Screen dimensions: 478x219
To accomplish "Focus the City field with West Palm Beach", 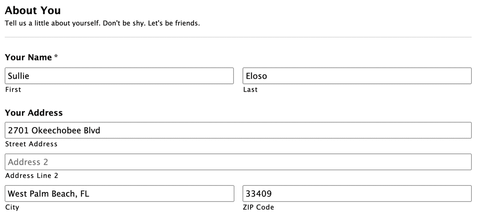I will (119, 193).
